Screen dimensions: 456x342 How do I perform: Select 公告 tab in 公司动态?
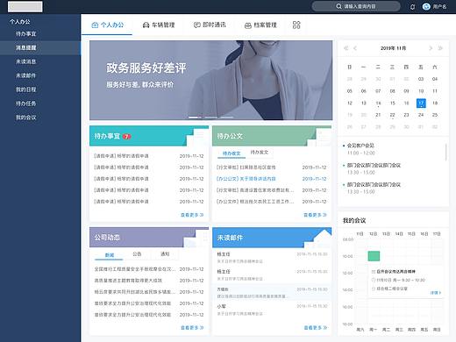(137, 254)
